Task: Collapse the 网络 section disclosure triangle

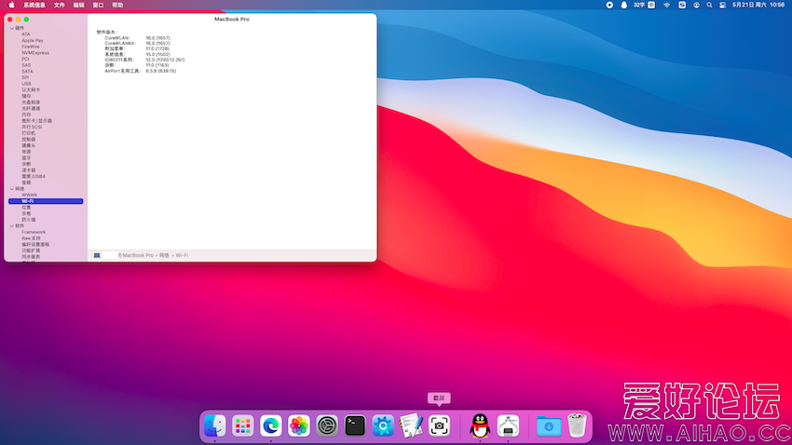Action: pyautogui.click(x=11, y=189)
